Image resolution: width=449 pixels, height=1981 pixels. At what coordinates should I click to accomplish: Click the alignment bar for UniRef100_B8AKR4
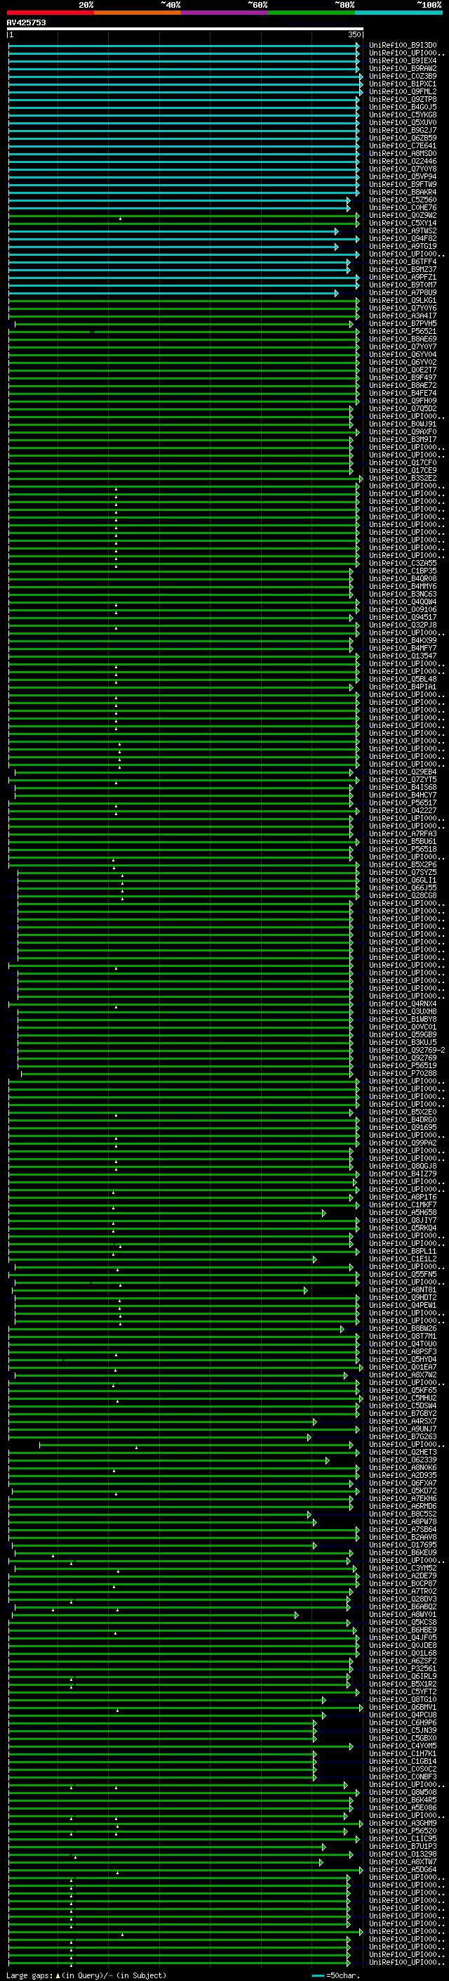coord(183,193)
